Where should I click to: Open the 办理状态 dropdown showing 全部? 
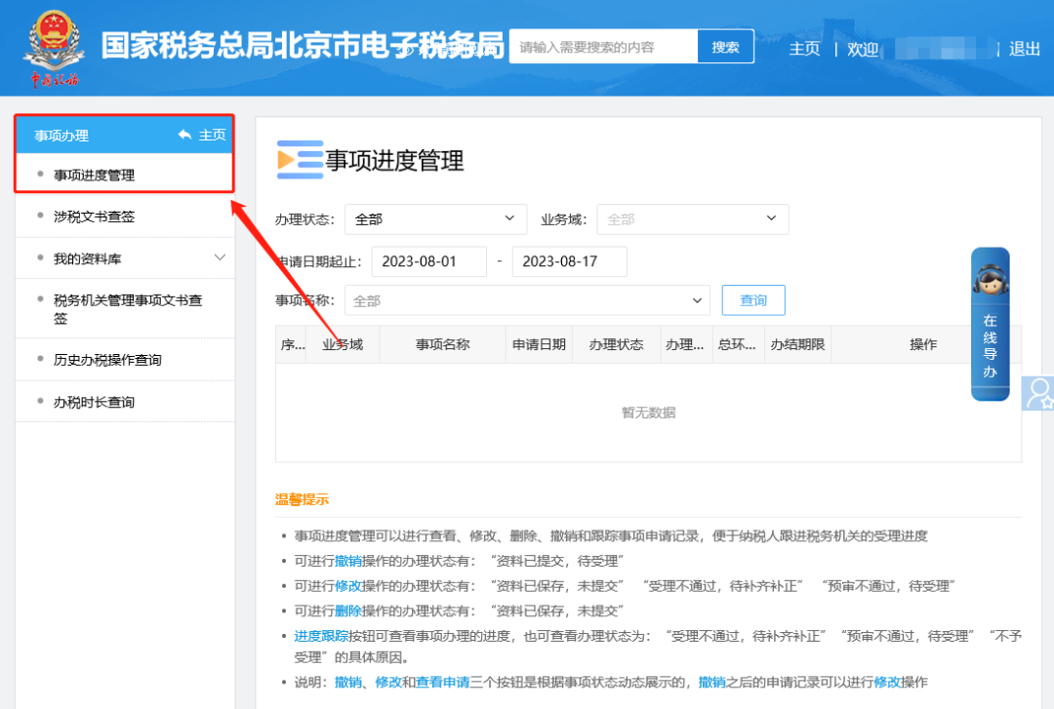[435, 219]
